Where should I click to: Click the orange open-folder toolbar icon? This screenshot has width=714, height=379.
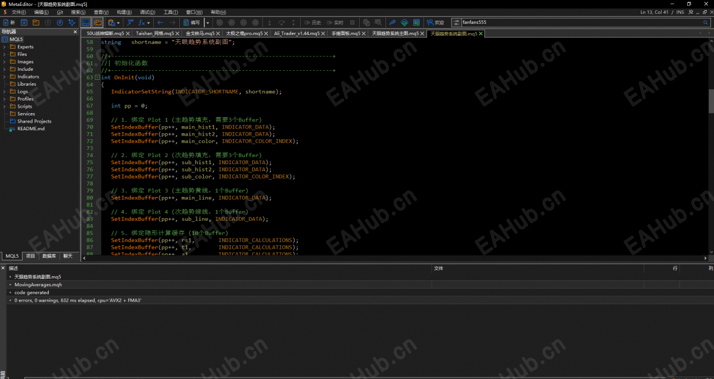click(x=36, y=22)
